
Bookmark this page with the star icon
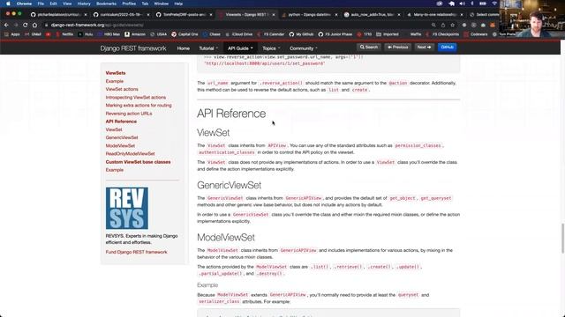tap(453, 26)
